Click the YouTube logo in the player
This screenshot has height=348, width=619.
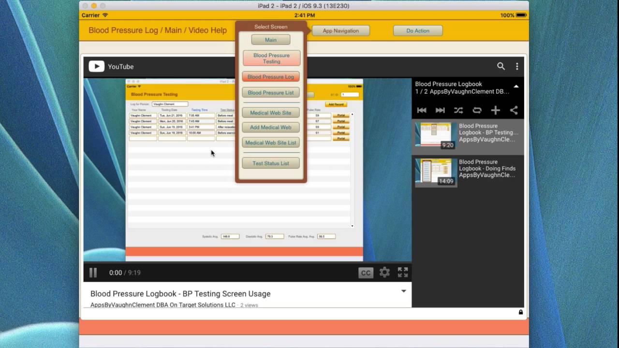pos(111,67)
